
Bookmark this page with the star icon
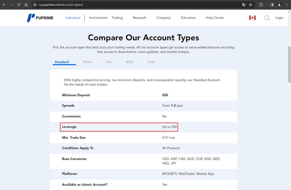pyautogui.click(x=251, y=5)
